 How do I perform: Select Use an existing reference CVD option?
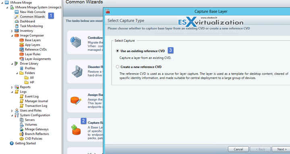point(118,51)
